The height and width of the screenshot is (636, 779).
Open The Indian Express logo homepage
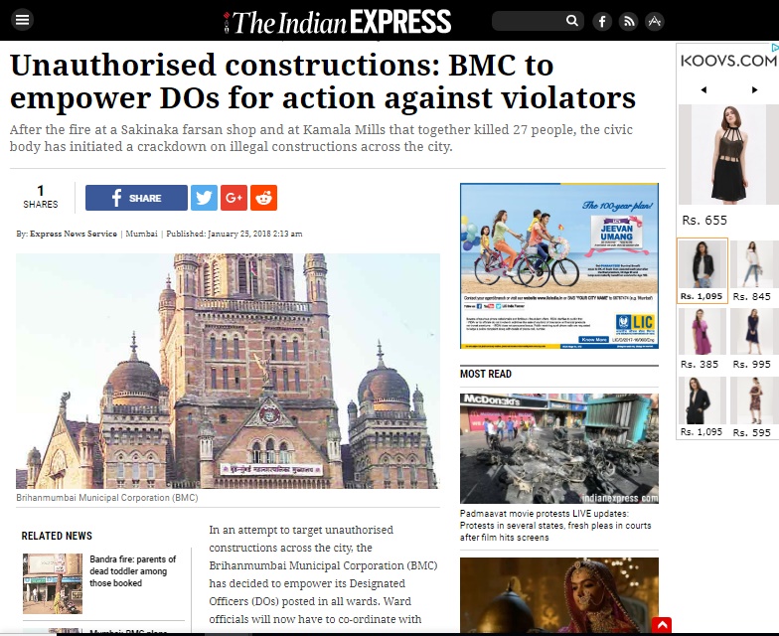click(x=338, y=22)
